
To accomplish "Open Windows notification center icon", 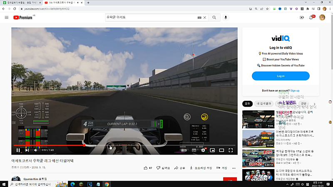I will [x=328, y=184].
